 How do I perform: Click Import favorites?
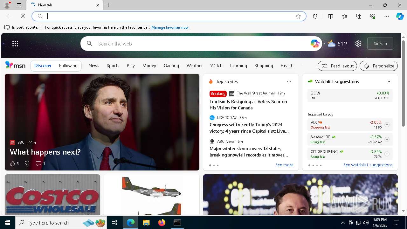pyautogui.click(x=22, y=27)
